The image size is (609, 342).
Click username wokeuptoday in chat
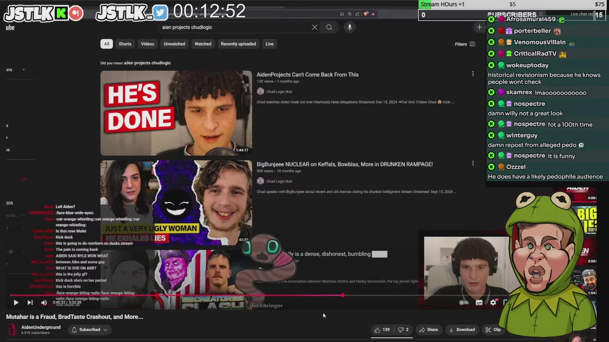(x=527, y=65)
